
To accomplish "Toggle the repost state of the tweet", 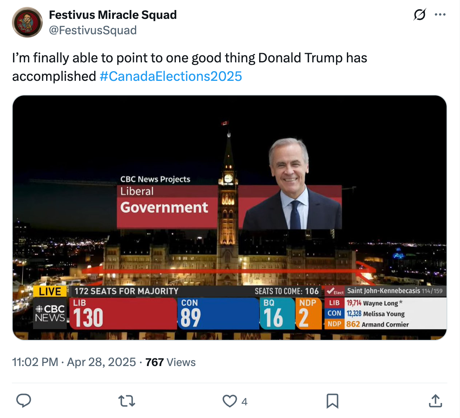I will (x=127, y=401).
